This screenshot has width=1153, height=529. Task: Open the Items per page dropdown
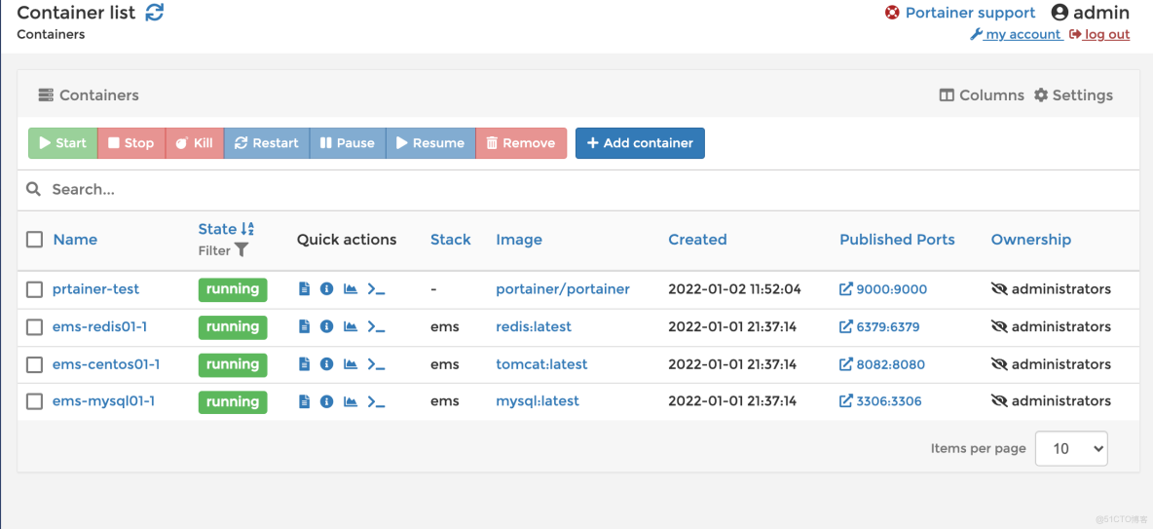1071,448
